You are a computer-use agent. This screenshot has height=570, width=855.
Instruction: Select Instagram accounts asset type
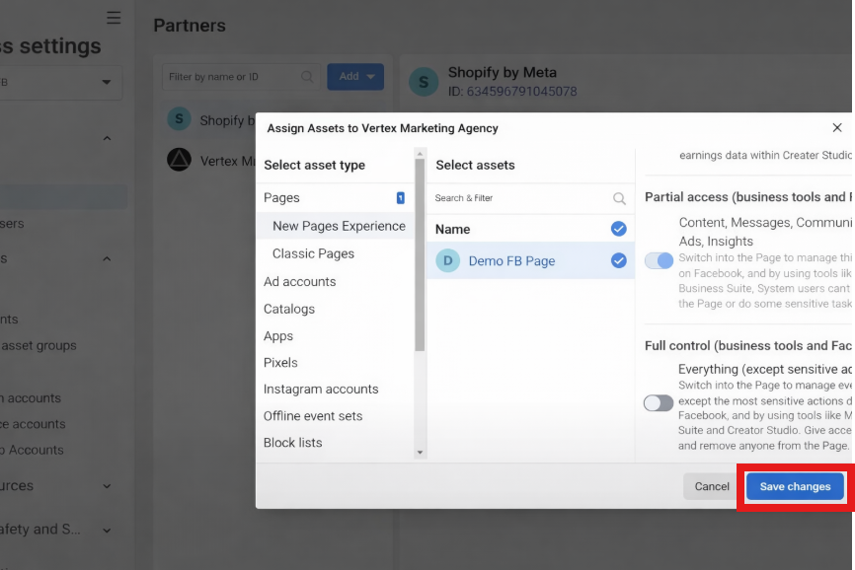321,390
